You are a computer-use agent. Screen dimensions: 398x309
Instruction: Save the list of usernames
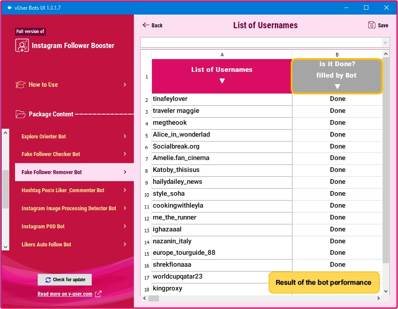(378, 25)
